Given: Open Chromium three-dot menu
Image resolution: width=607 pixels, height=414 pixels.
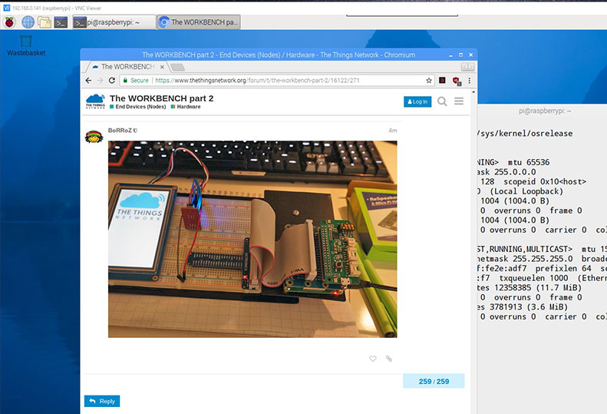Looking at the screenshot, I should tap(470, 81).
